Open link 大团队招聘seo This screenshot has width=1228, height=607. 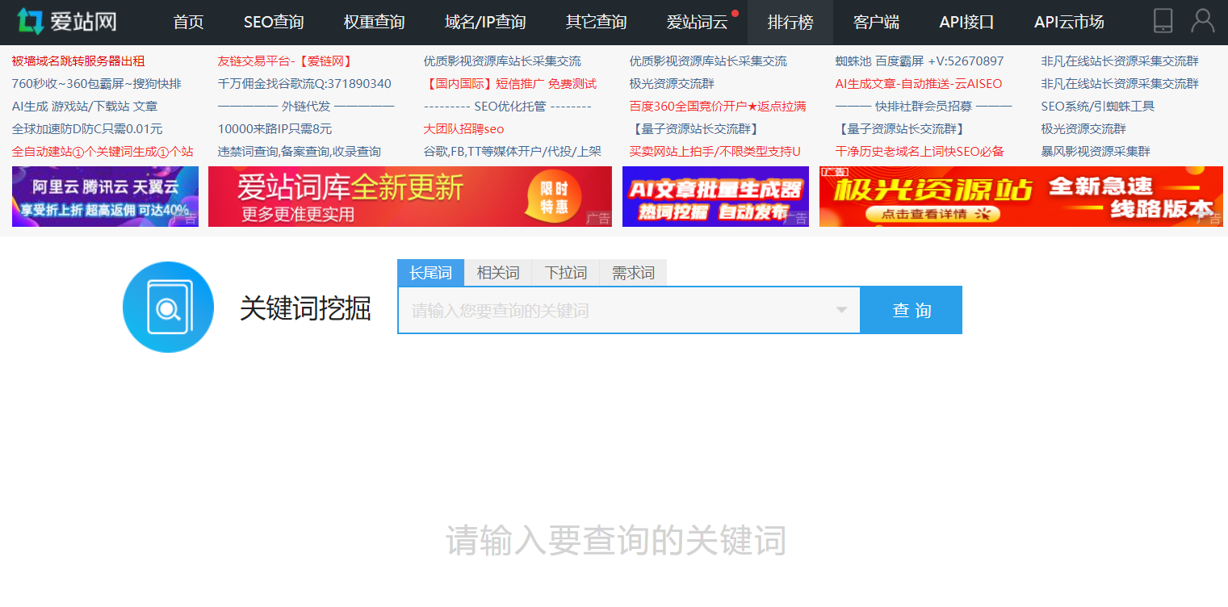point(463,129)
